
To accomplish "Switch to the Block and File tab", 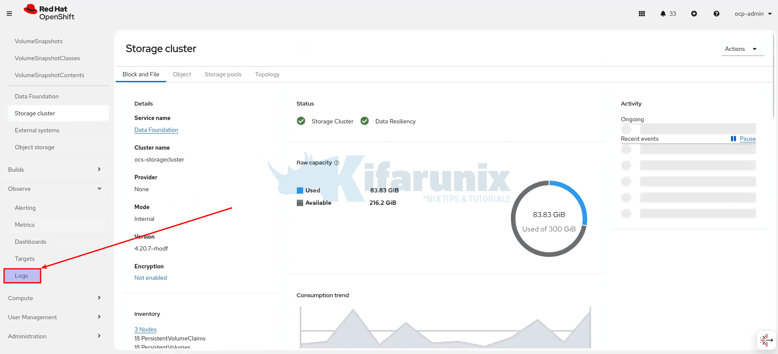I will coord(141,74).
